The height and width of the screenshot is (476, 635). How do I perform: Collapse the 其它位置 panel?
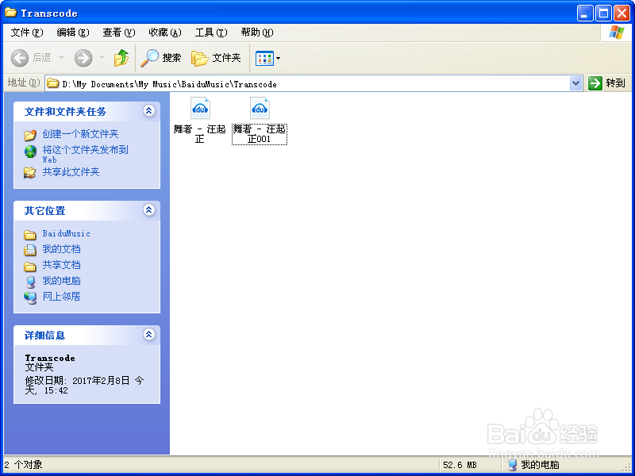(x=149, y=210)
